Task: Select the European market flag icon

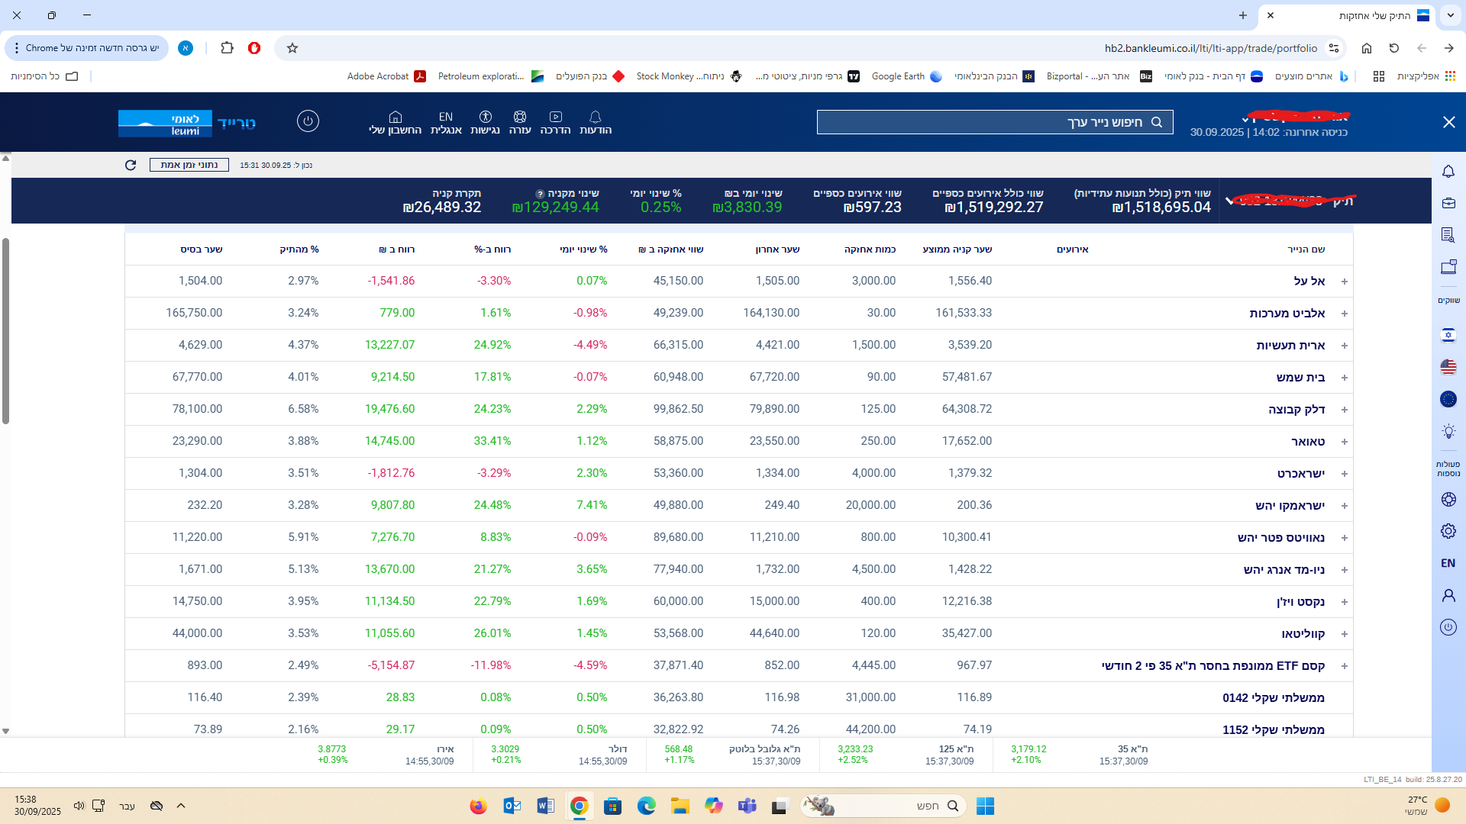Action: (1448, 399)
